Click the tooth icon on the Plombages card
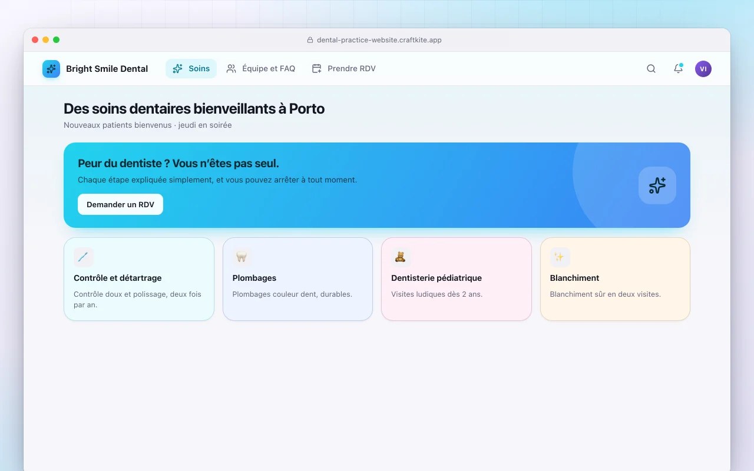The width and height of the screenshot is (754, 471). pos(242,257)
